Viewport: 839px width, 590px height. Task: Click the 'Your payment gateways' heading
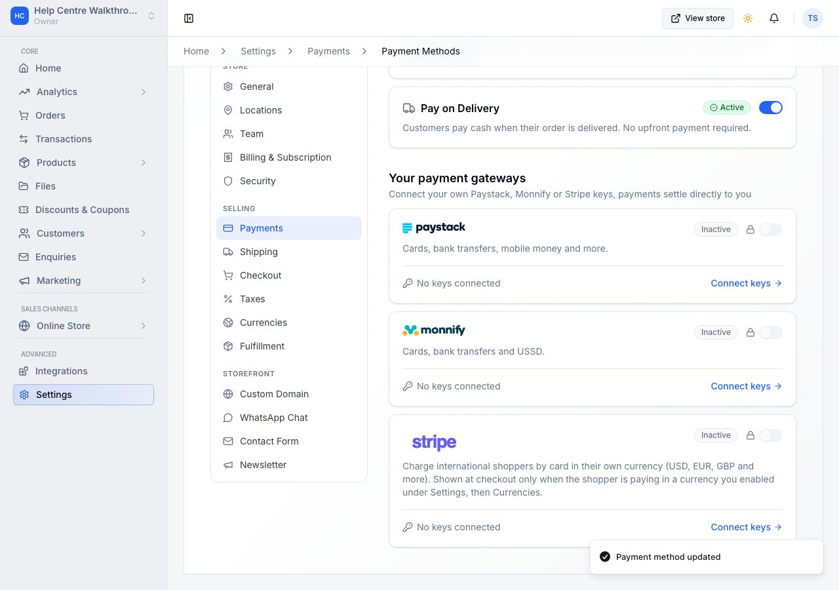(458, 178)
